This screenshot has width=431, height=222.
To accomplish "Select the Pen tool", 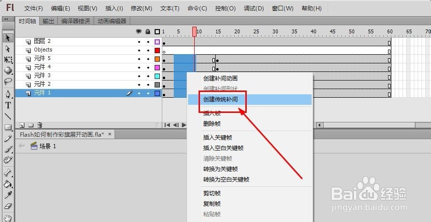I will coord(8,94).
